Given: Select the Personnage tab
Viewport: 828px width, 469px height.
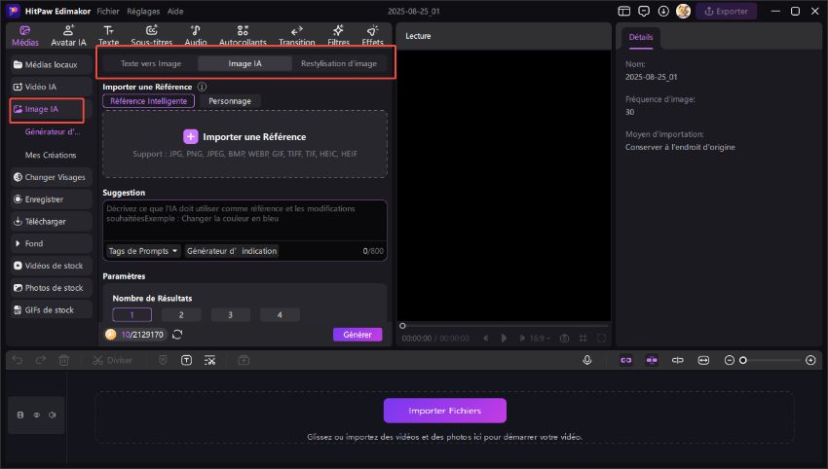Looking at the screenshot, I should tap(230, 101).
